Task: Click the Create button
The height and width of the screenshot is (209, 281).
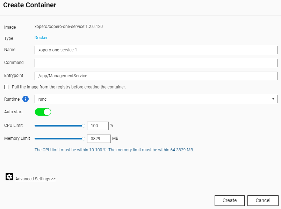Action: click(229, 200)
